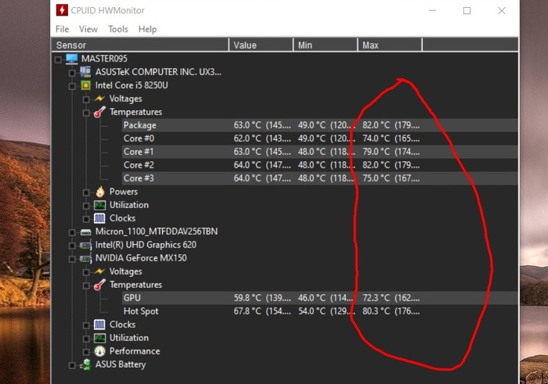Expand the CPU Clocks node
Screen dimensions: 548x384
(x=86, y=219)
